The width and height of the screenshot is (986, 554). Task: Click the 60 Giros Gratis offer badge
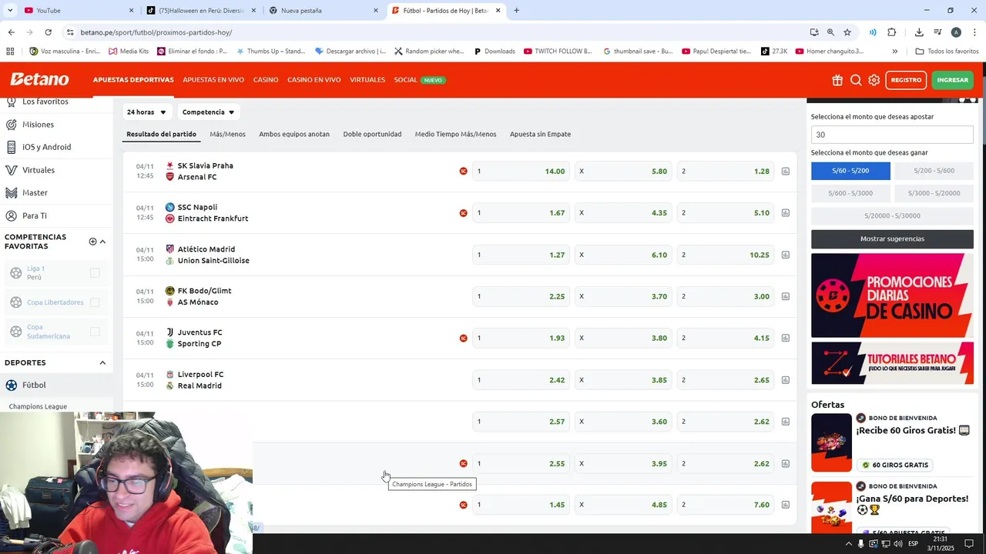[x=894, y=465]
